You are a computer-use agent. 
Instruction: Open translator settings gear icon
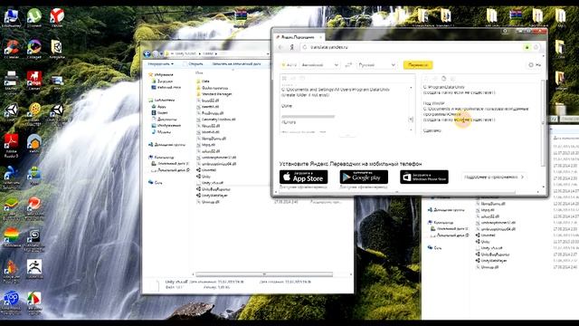531,65
